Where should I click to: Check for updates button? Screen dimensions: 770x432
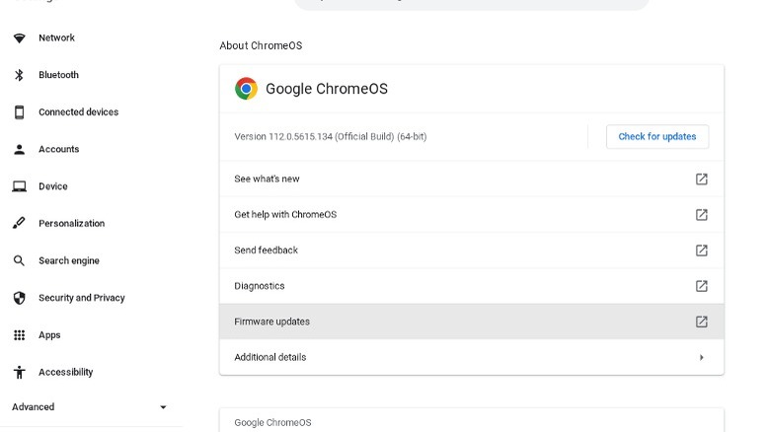(x=656, y=137)
